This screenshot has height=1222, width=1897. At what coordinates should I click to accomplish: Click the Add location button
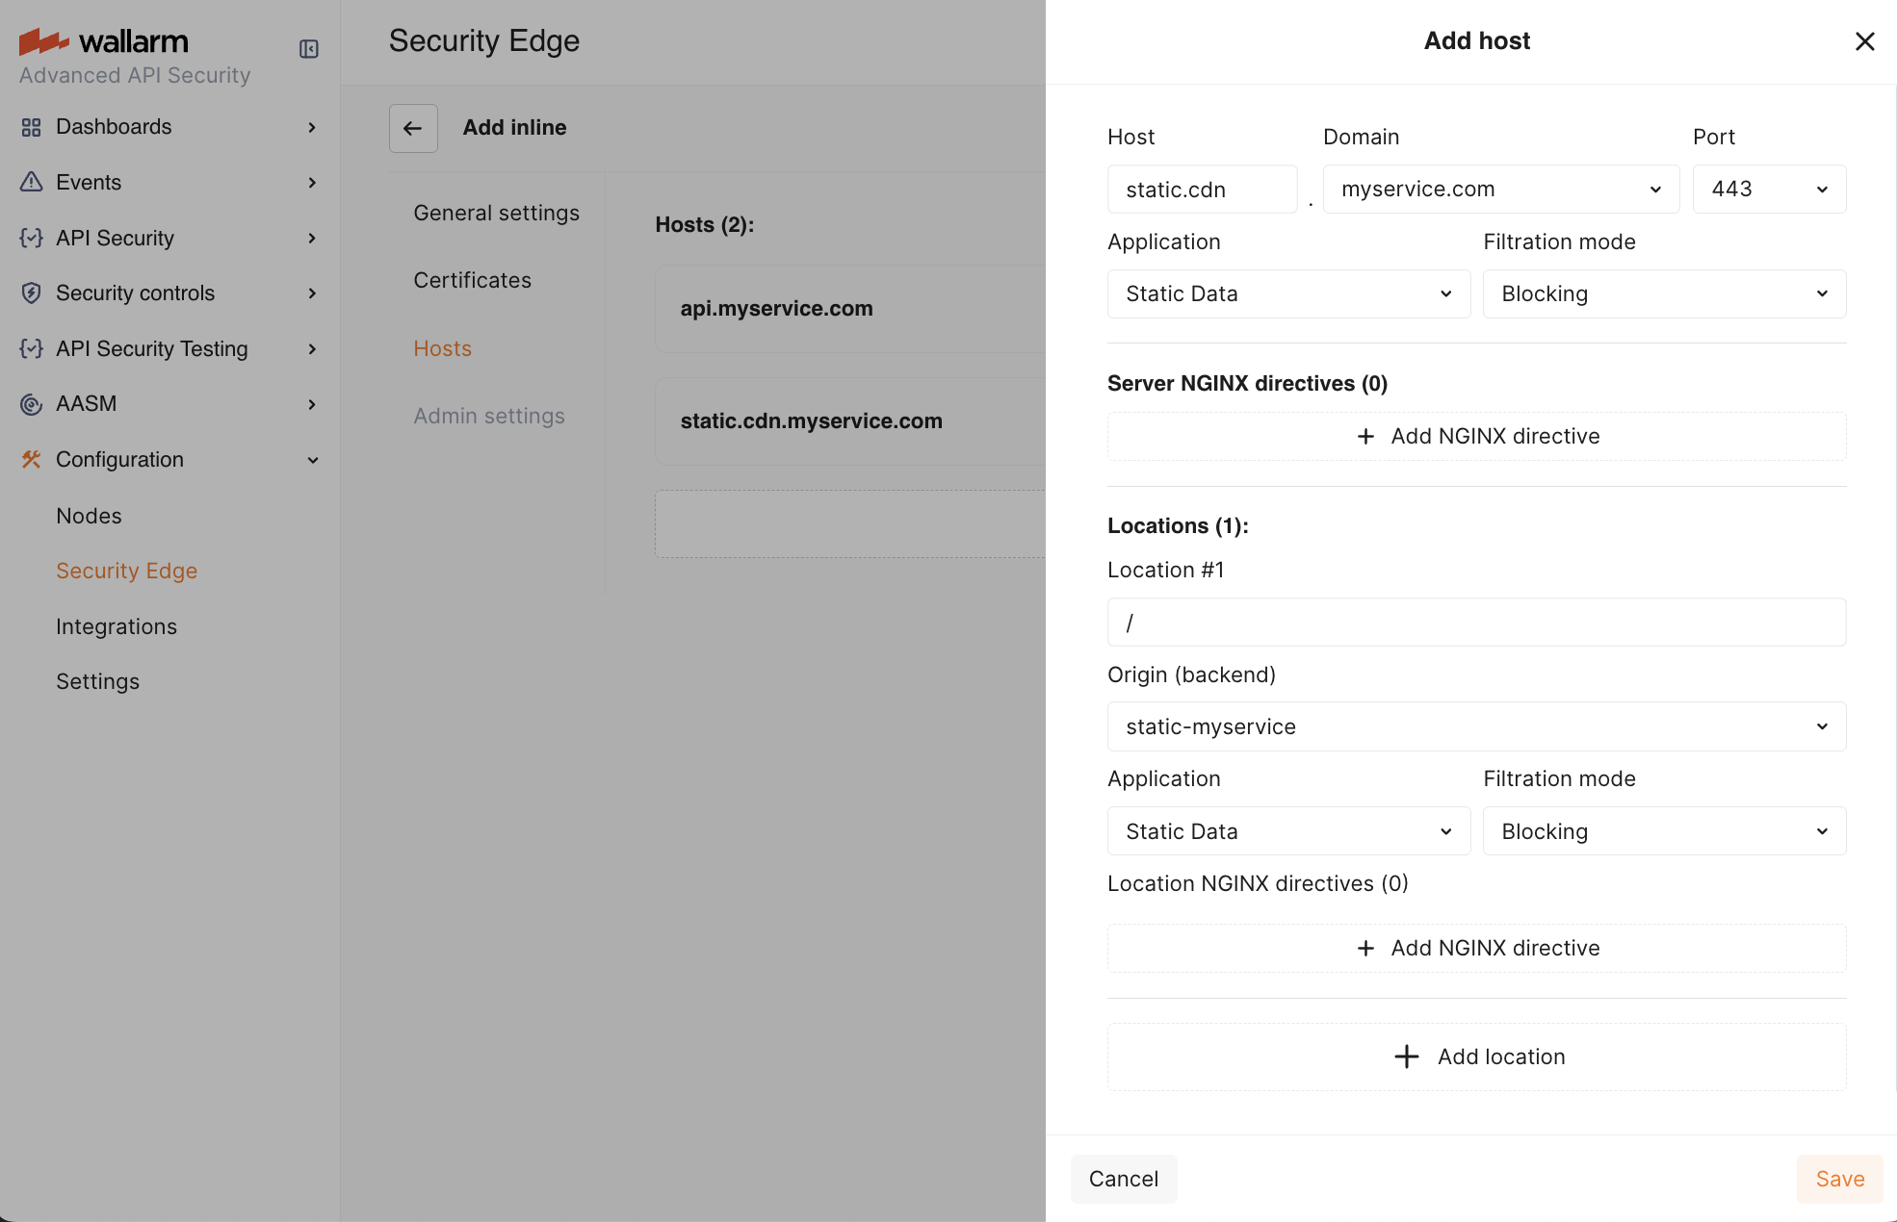(1475, 1057)
